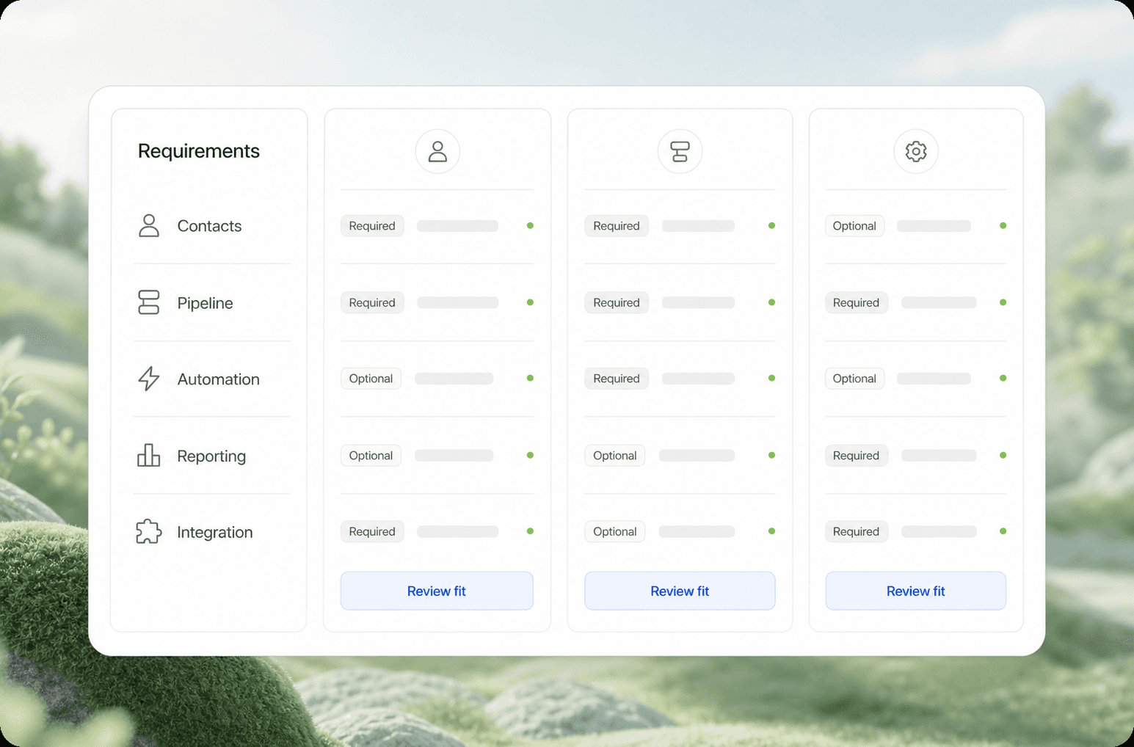Select the Pipeline requirement label
Image resolution: width=1134 pixels, height=747 pixels.
(205, 303)
